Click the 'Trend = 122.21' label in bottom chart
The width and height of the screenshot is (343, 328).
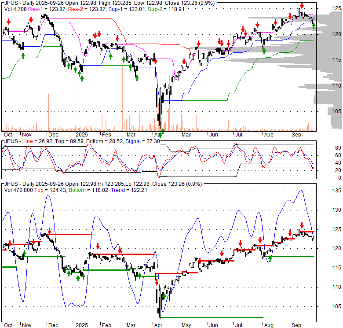click(x=129, y=190)
